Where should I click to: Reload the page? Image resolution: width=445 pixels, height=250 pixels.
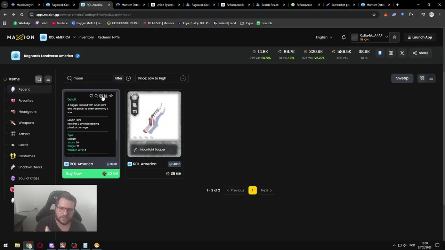click(x=22, y=15)
